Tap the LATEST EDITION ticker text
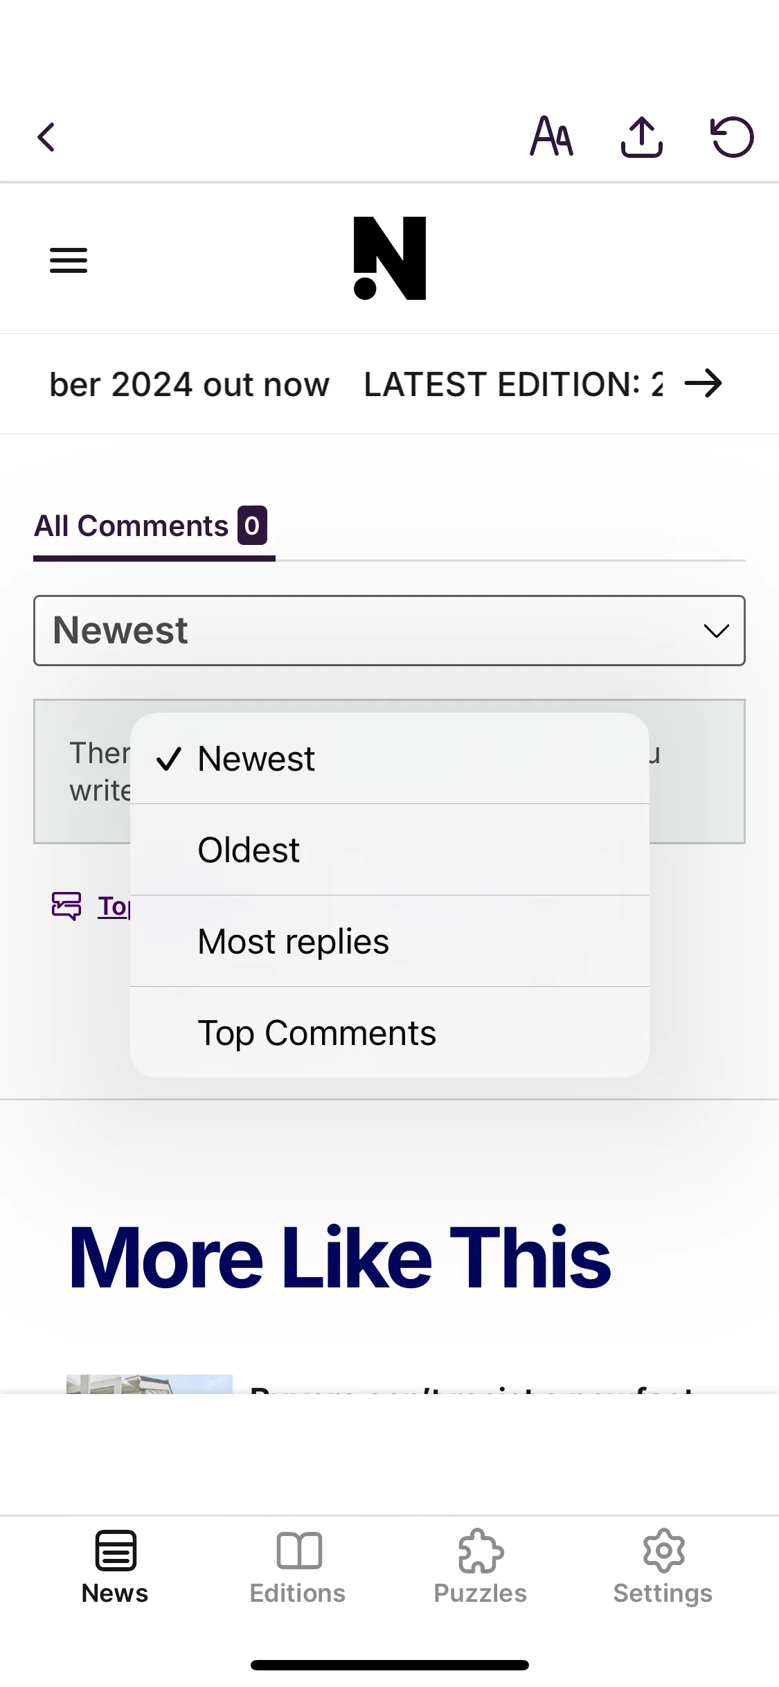 point(513,384)
